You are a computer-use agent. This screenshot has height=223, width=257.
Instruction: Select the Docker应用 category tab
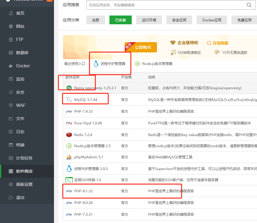click(x=212, y=20)
